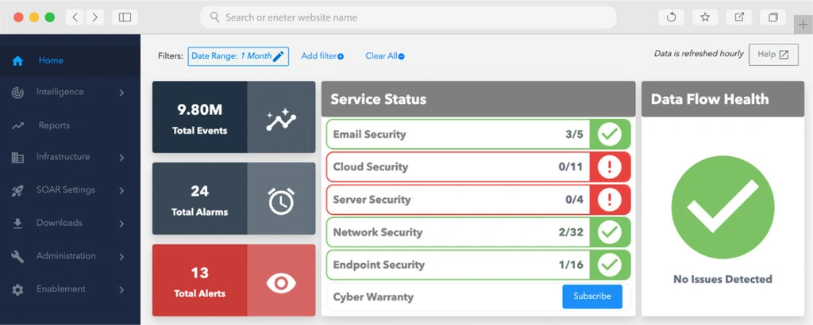The image size is (813, 325).
Task: Click the Total Events analytics graph icon
Action: point(281,120)
